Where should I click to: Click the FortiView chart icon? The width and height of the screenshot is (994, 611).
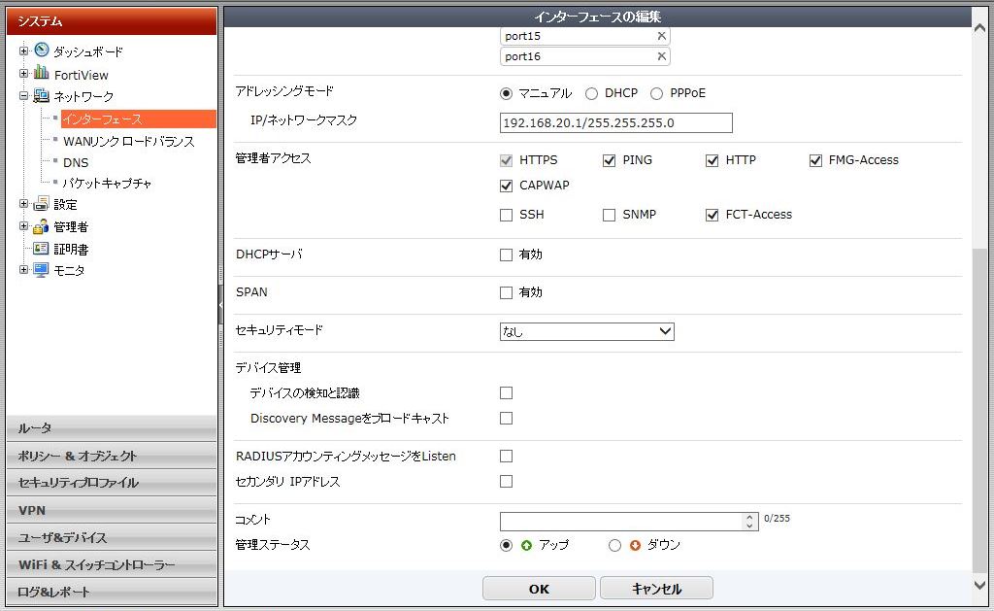[42, 74]
